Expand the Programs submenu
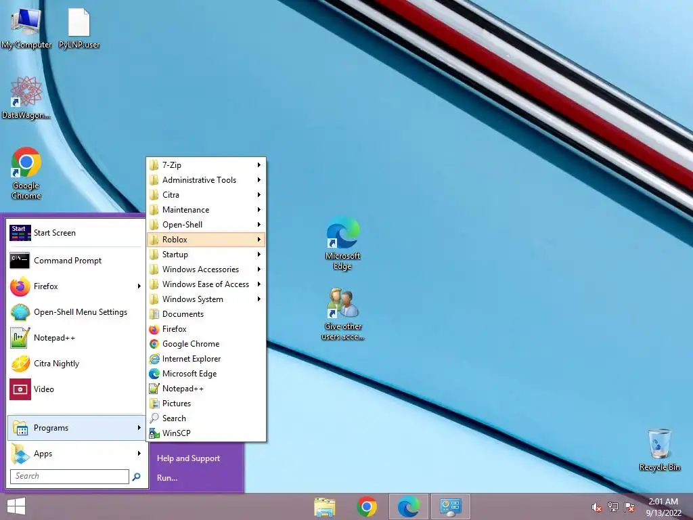 click(76, 428)
